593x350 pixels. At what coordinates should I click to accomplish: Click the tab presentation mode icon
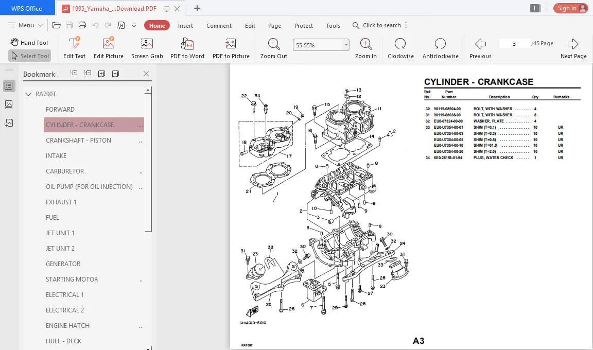[x=166, y=8]
